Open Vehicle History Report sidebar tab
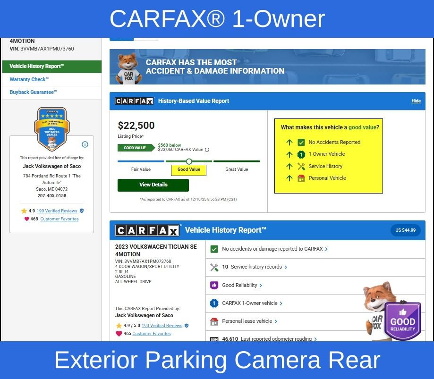This screenshot has height=379, width=434. (x=37, y=67)
